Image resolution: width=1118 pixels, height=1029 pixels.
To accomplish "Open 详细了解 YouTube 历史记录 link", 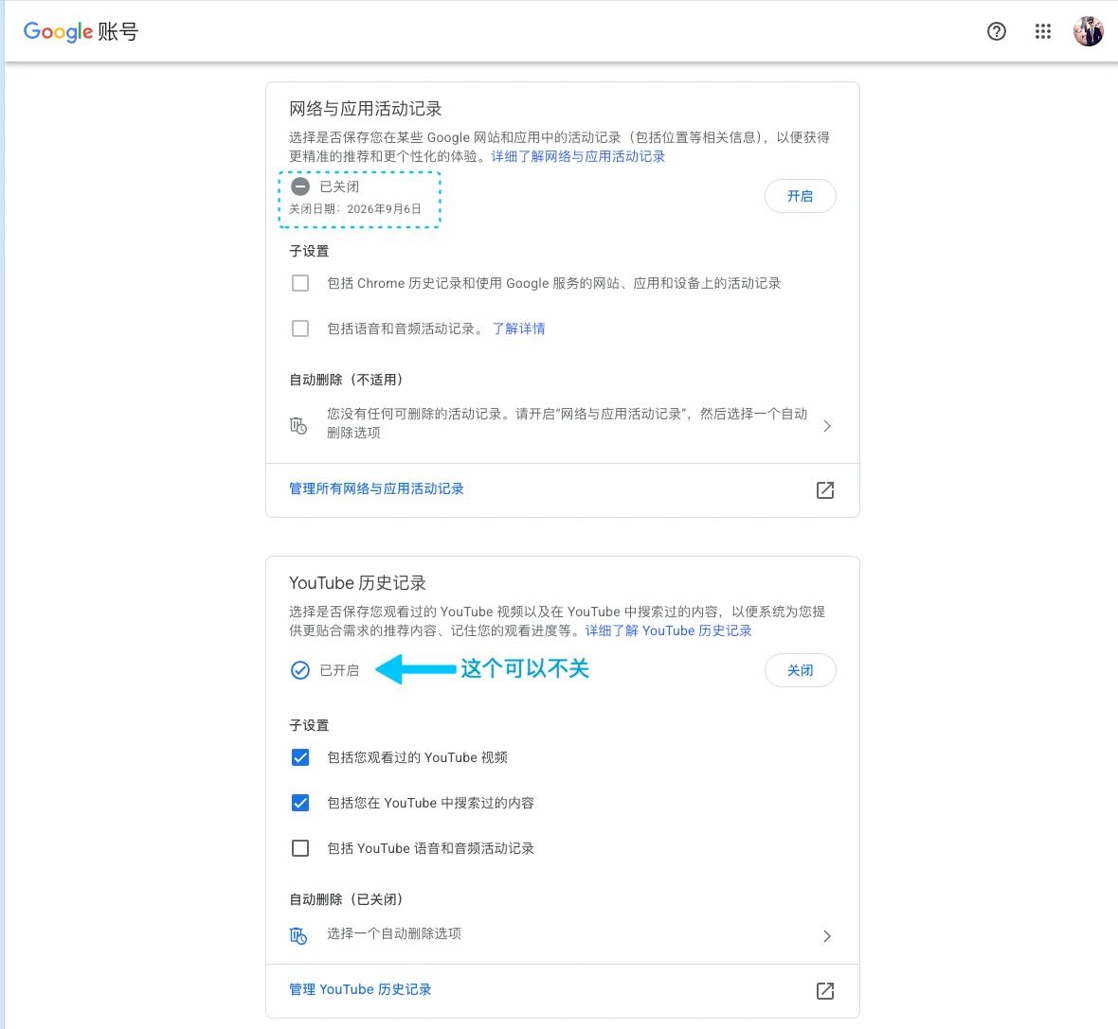I will pyautogui.click(x=668, y=630).
